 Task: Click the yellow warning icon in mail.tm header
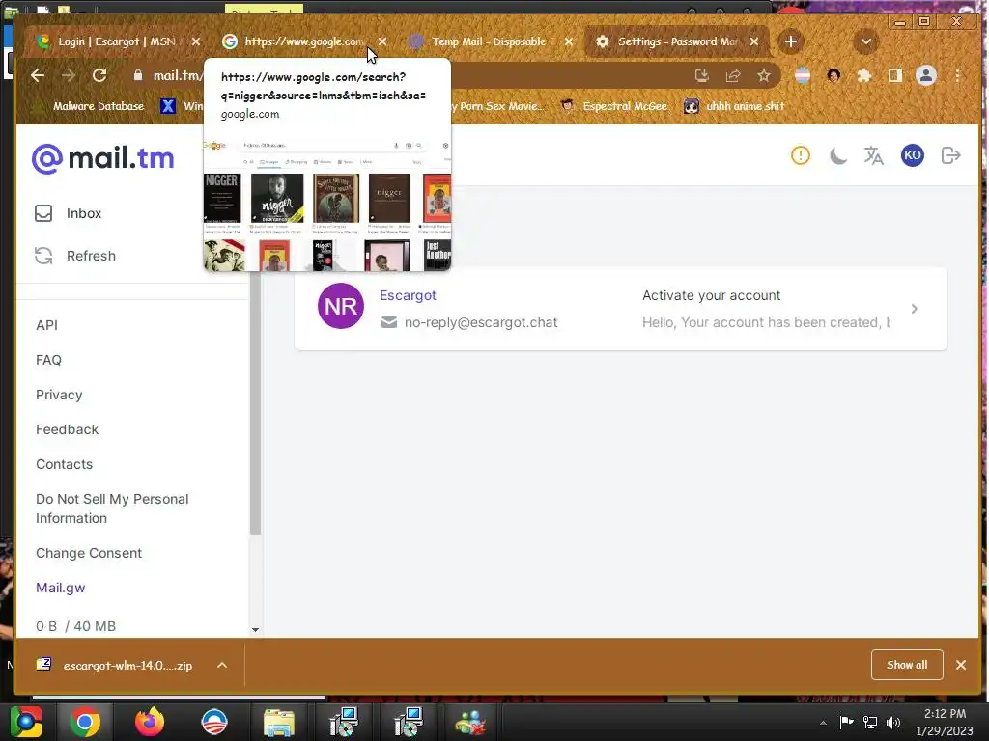[x=801, y=155]
